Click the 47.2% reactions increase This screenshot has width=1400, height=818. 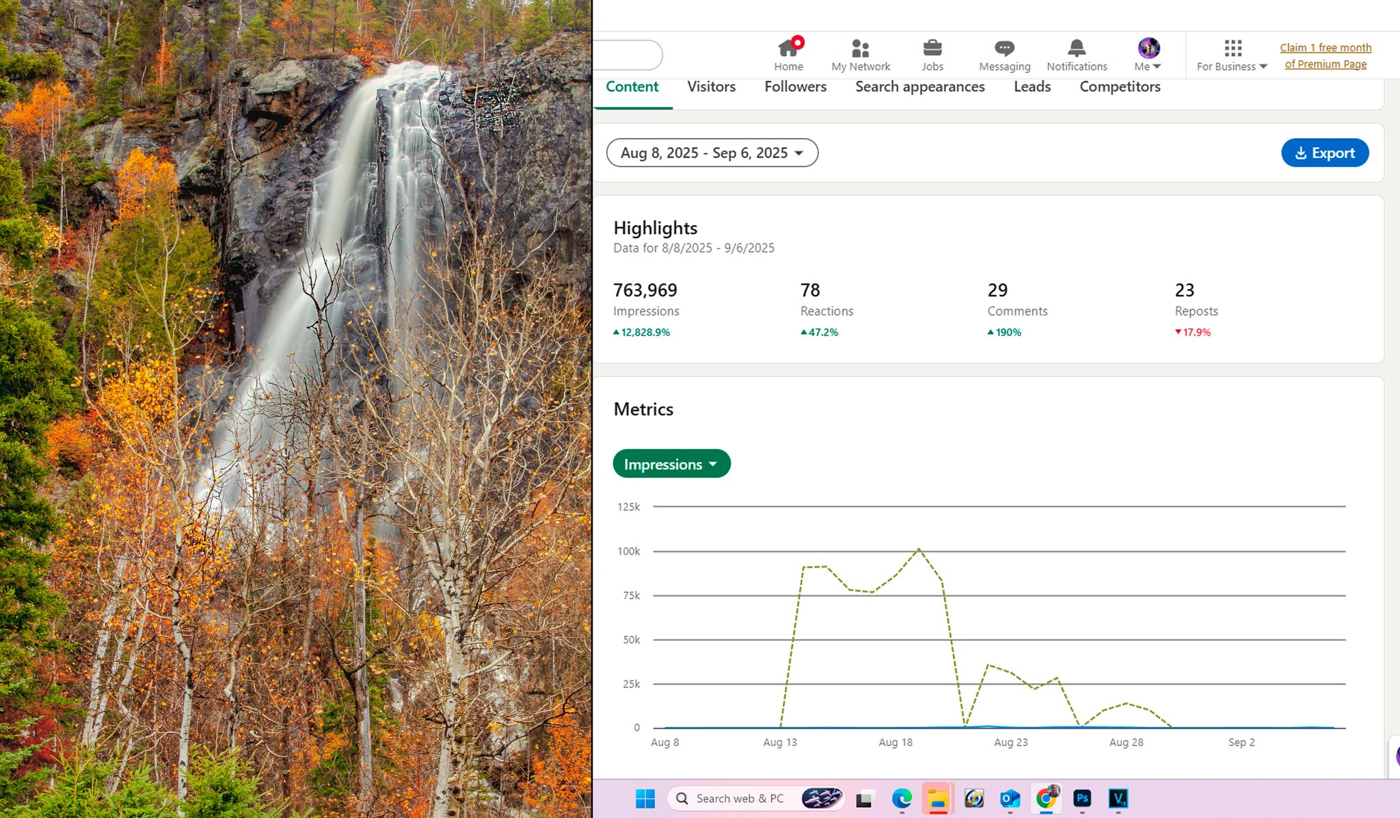[819, 332]
